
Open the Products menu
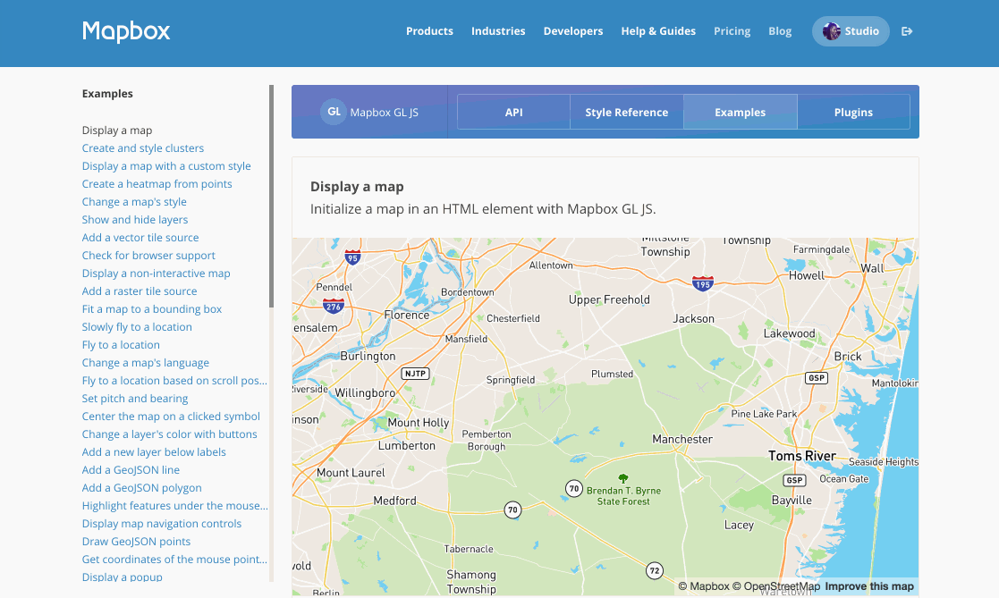pos(429,31)
